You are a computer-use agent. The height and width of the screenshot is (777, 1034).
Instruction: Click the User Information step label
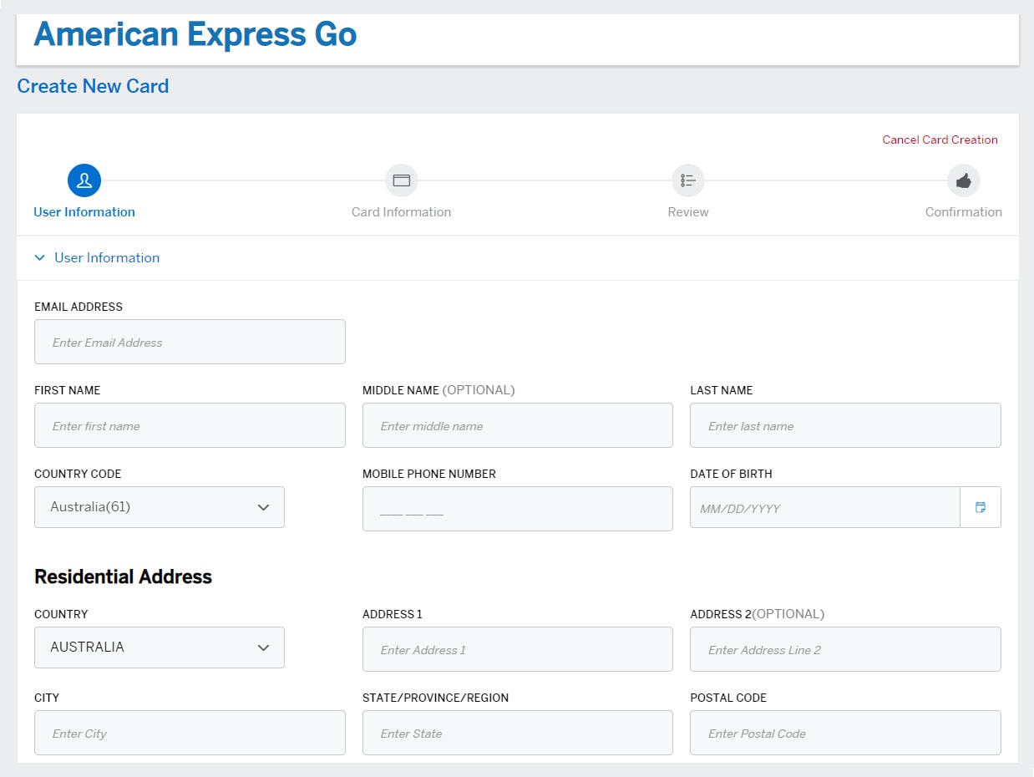tap(84, 211)
